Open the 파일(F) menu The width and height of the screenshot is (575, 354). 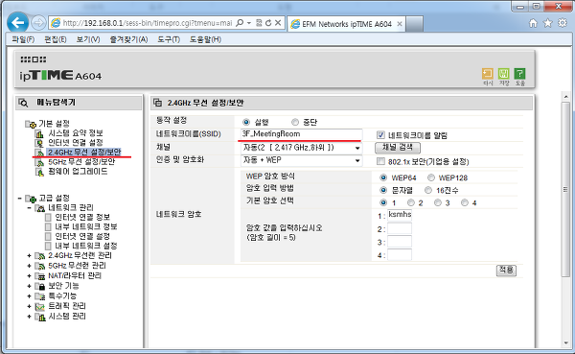(x=23, y=39)
